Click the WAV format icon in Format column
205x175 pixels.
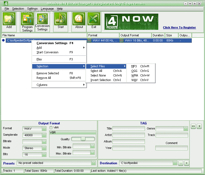tap(89, 40)
